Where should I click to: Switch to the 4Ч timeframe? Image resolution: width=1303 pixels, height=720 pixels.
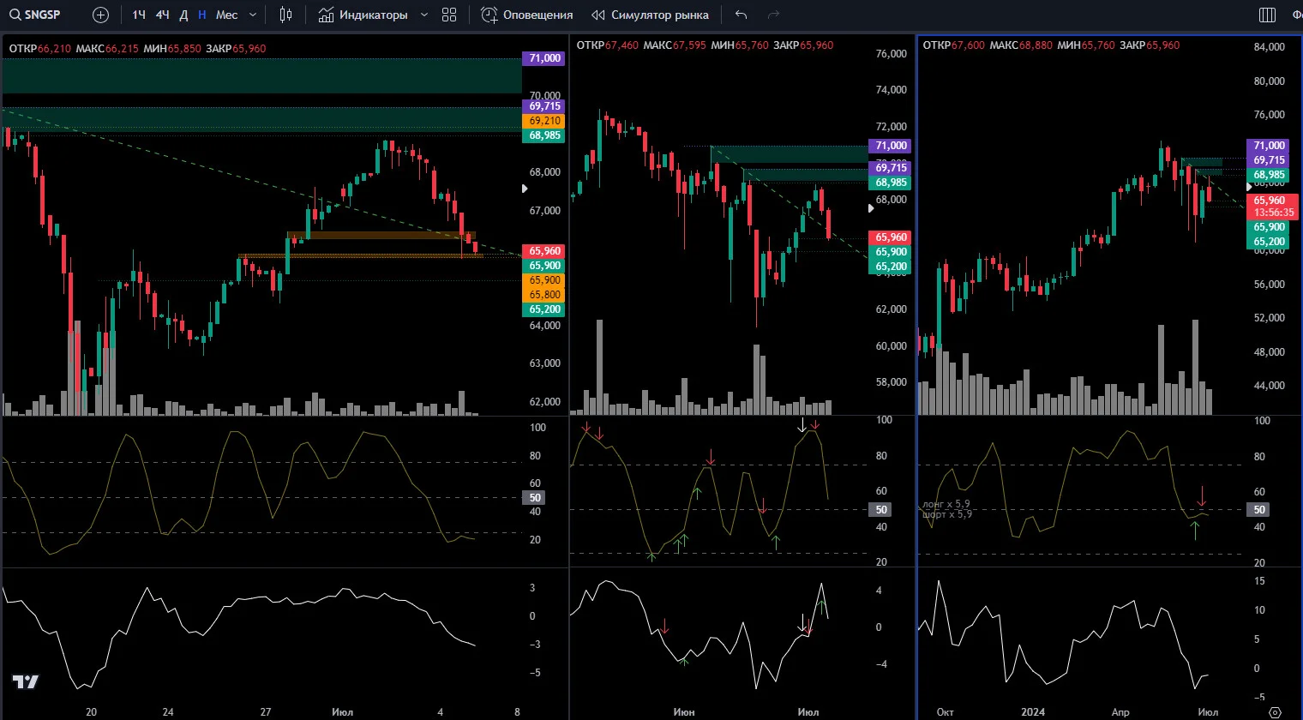(162, 15)
